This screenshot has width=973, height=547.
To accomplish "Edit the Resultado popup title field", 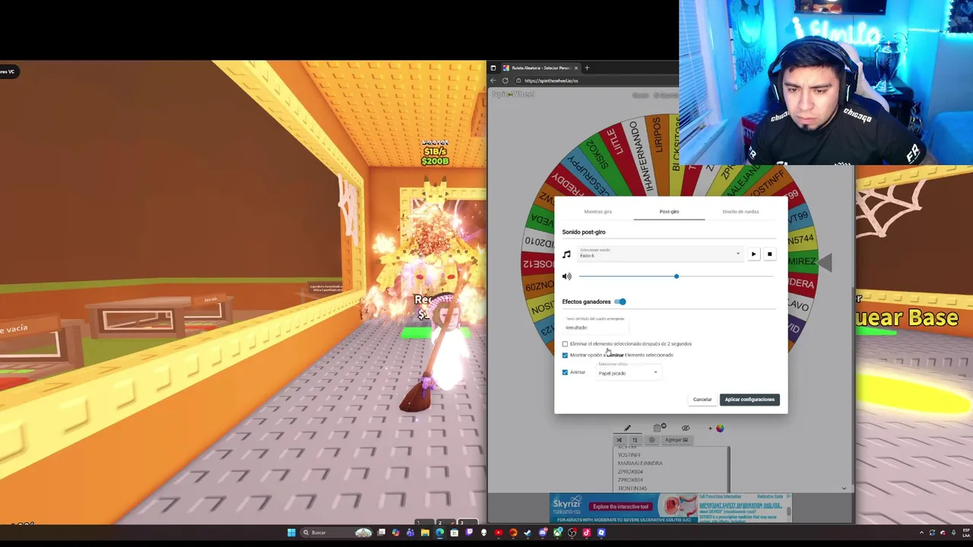I will (595, 327).
